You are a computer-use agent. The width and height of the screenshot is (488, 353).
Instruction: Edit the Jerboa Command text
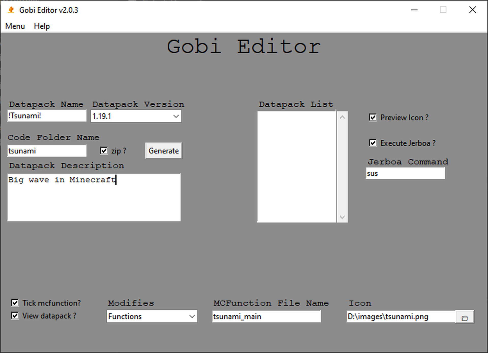405,173
